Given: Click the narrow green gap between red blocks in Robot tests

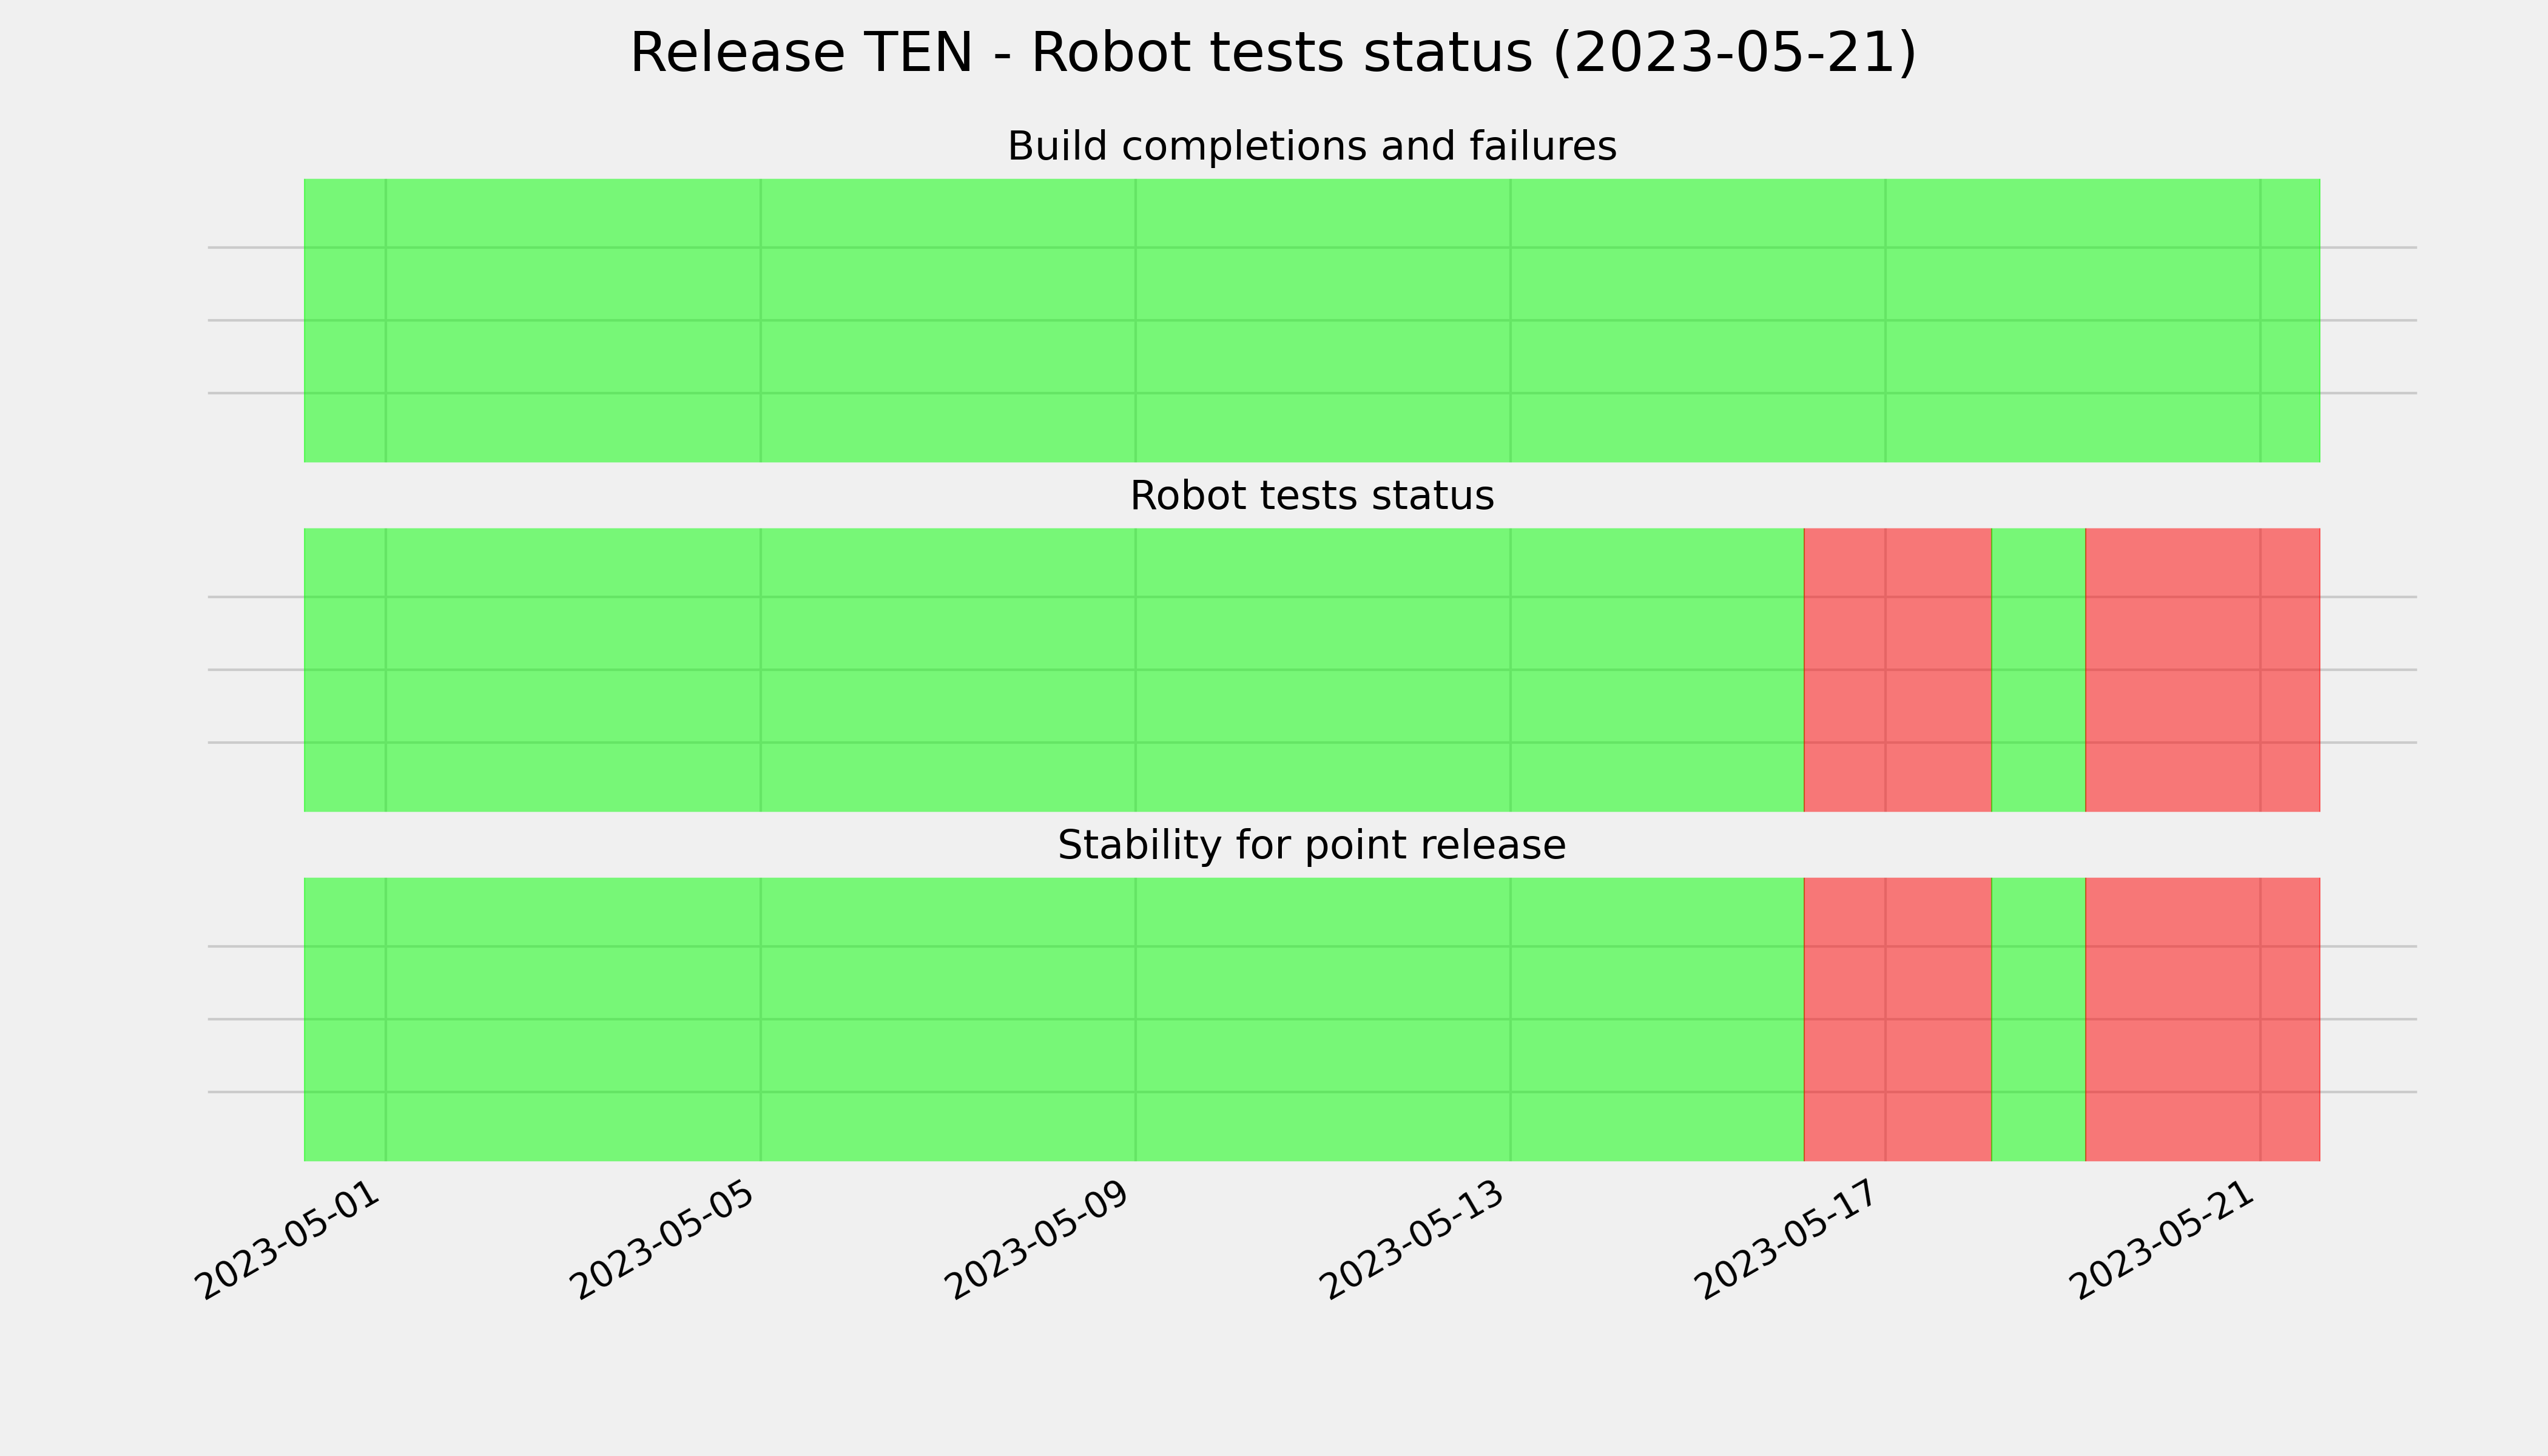Looking at the screenshot, I should (2039, 670).
